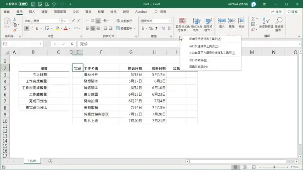Click the Merge & Center icon
Viewport: 303px width, 170px height.
point(118,28)
